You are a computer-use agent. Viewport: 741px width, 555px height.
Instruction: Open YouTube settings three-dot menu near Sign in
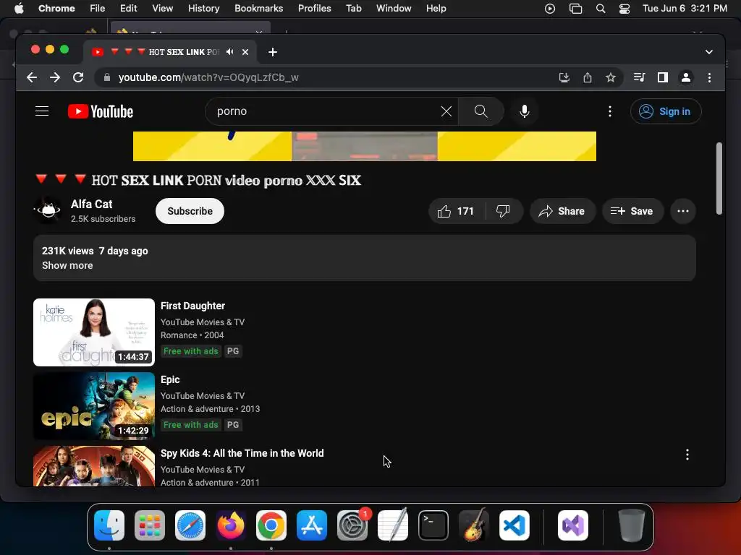(x=609, y=111)
